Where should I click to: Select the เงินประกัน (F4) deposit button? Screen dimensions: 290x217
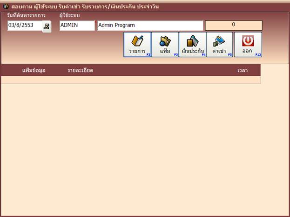point(193,45)
